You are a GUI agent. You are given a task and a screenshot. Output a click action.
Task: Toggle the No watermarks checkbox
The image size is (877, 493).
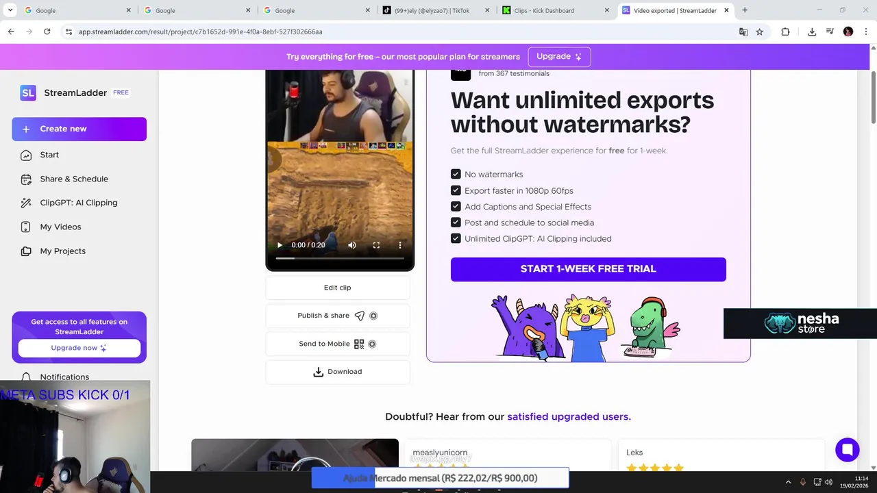[x=456, y=174]
